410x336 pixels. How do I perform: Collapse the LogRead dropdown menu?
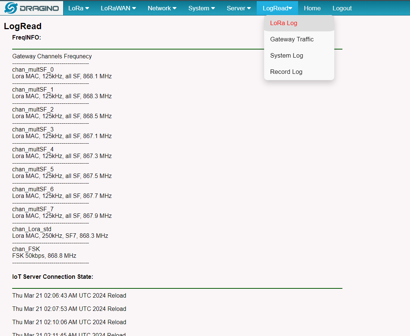(277, 8)
